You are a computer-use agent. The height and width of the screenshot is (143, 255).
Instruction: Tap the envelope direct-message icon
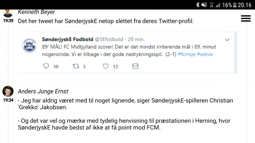pyautogui.click(x=135, y=66)
